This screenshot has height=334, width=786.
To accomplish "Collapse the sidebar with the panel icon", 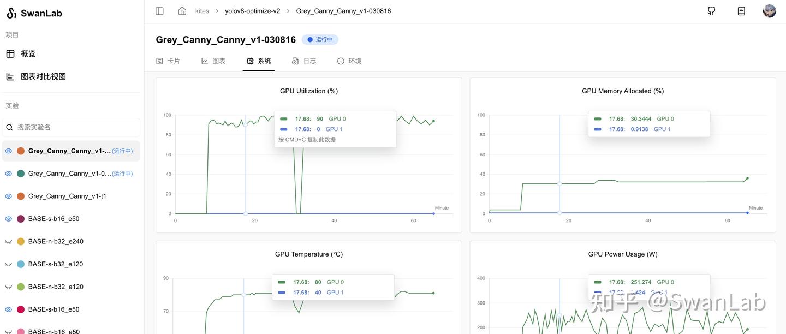I will pyautogui.click(x=159, y=11).
